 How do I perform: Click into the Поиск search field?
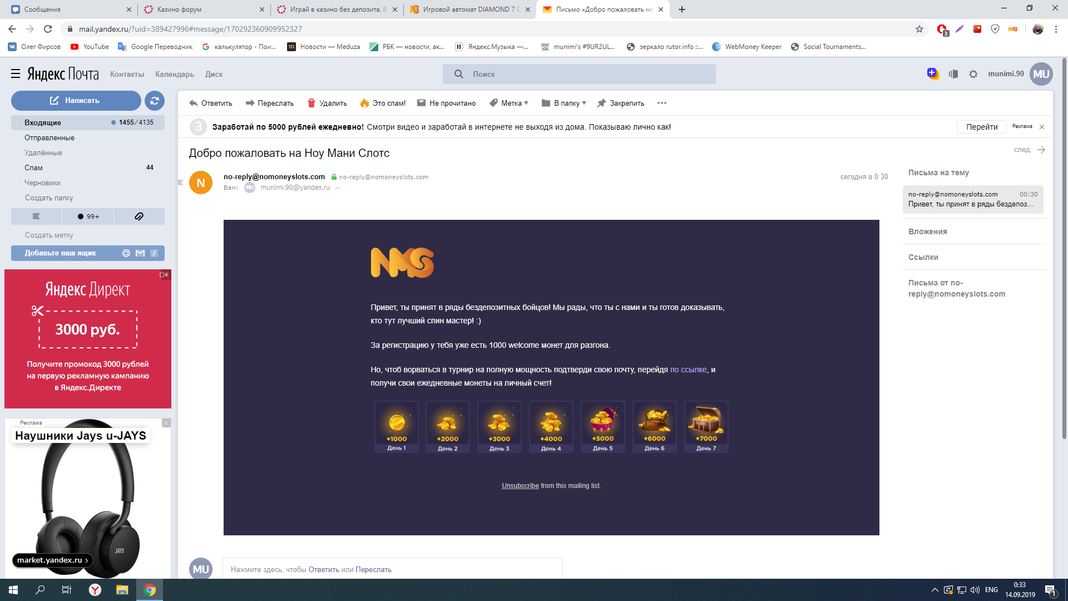579,74
